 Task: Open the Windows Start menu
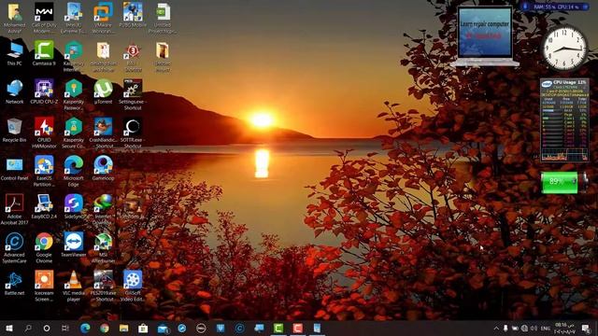9,328
